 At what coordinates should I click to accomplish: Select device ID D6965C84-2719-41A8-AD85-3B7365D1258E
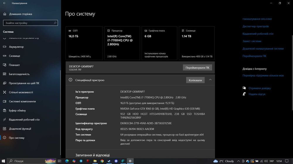146,123
